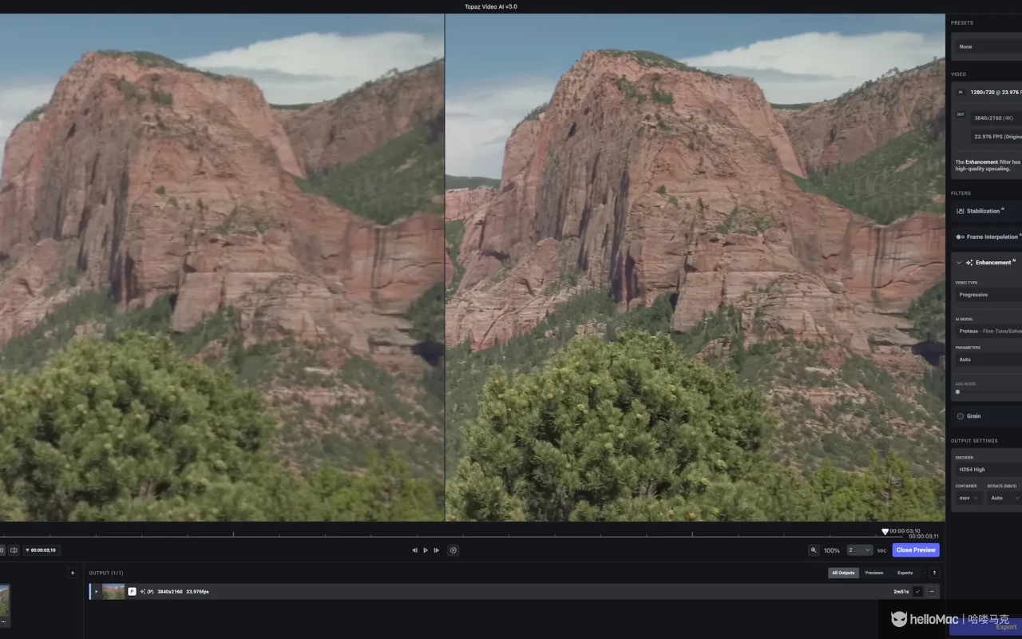The height and width of the screenshot is (639, 1022).
Task: Click the Close Preview button
Action: [916, 550]
